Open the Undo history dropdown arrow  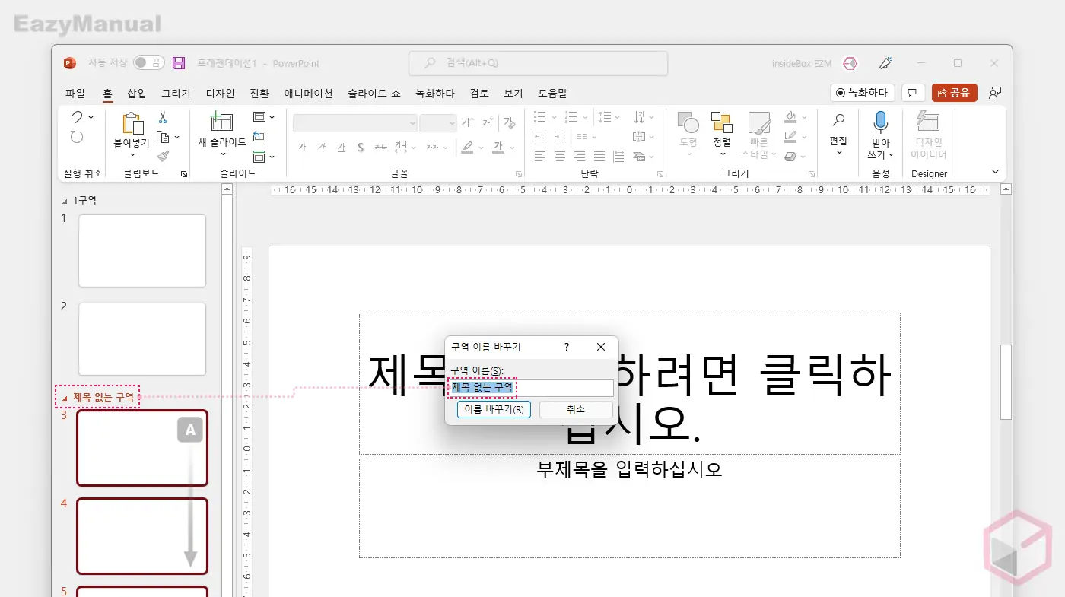91,117
